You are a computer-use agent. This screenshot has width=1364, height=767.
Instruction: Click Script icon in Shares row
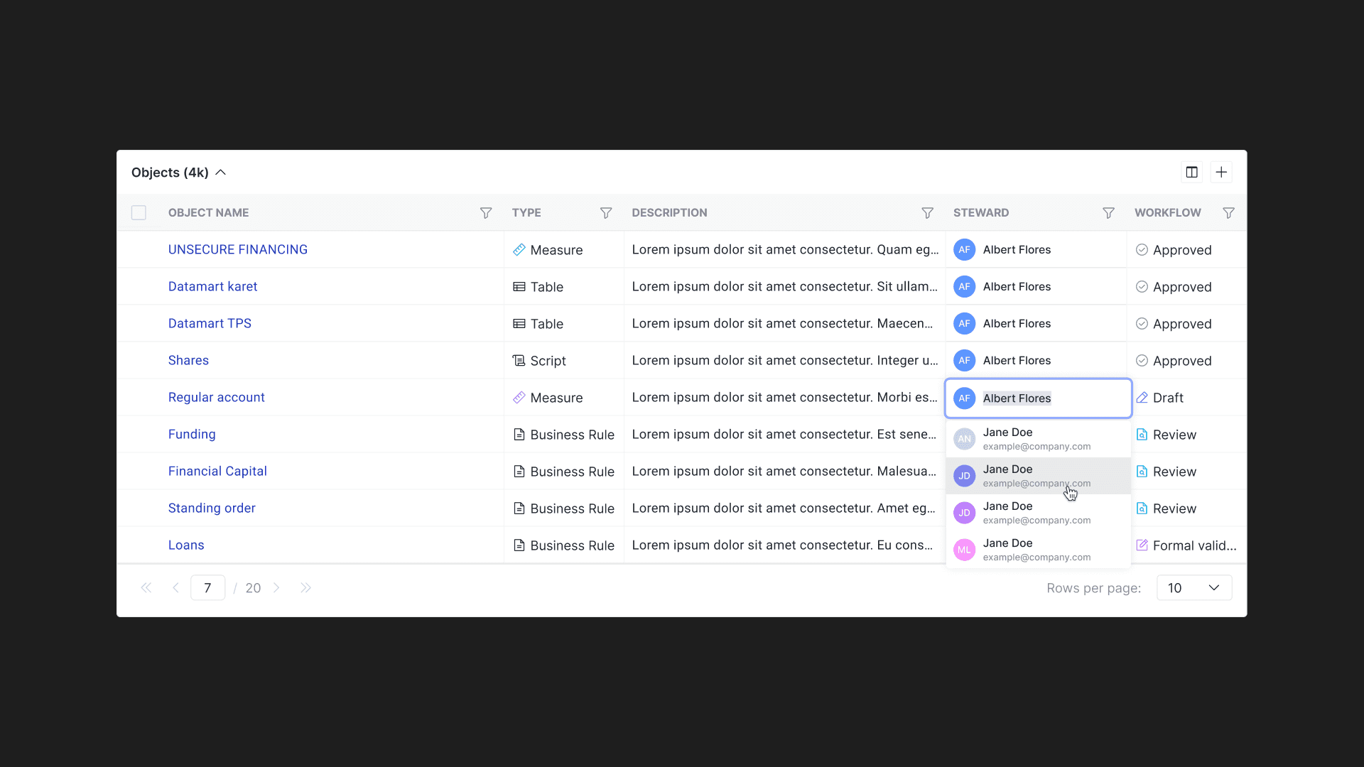coord(519,361)
